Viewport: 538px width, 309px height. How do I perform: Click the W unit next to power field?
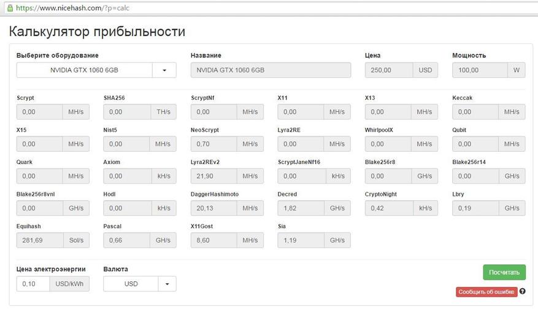click(x=517, y=70)
